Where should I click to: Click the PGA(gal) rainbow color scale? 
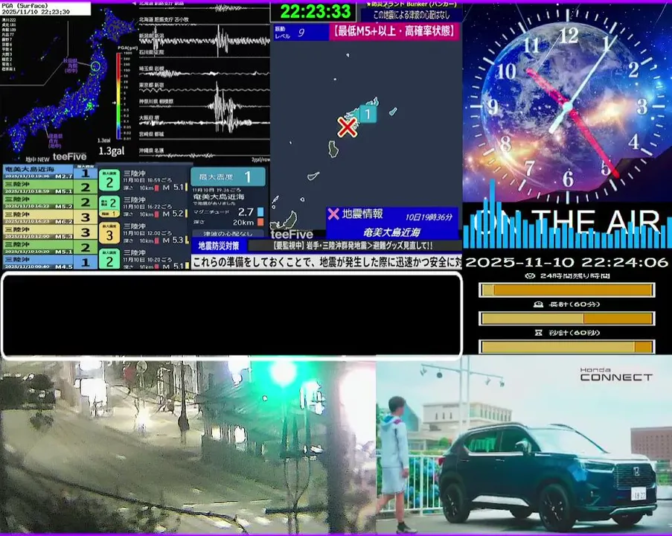tap(118, 95)
